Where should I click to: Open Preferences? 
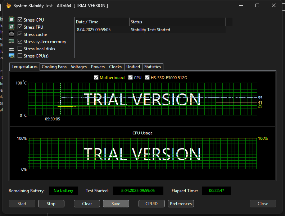tap(181, 204)
